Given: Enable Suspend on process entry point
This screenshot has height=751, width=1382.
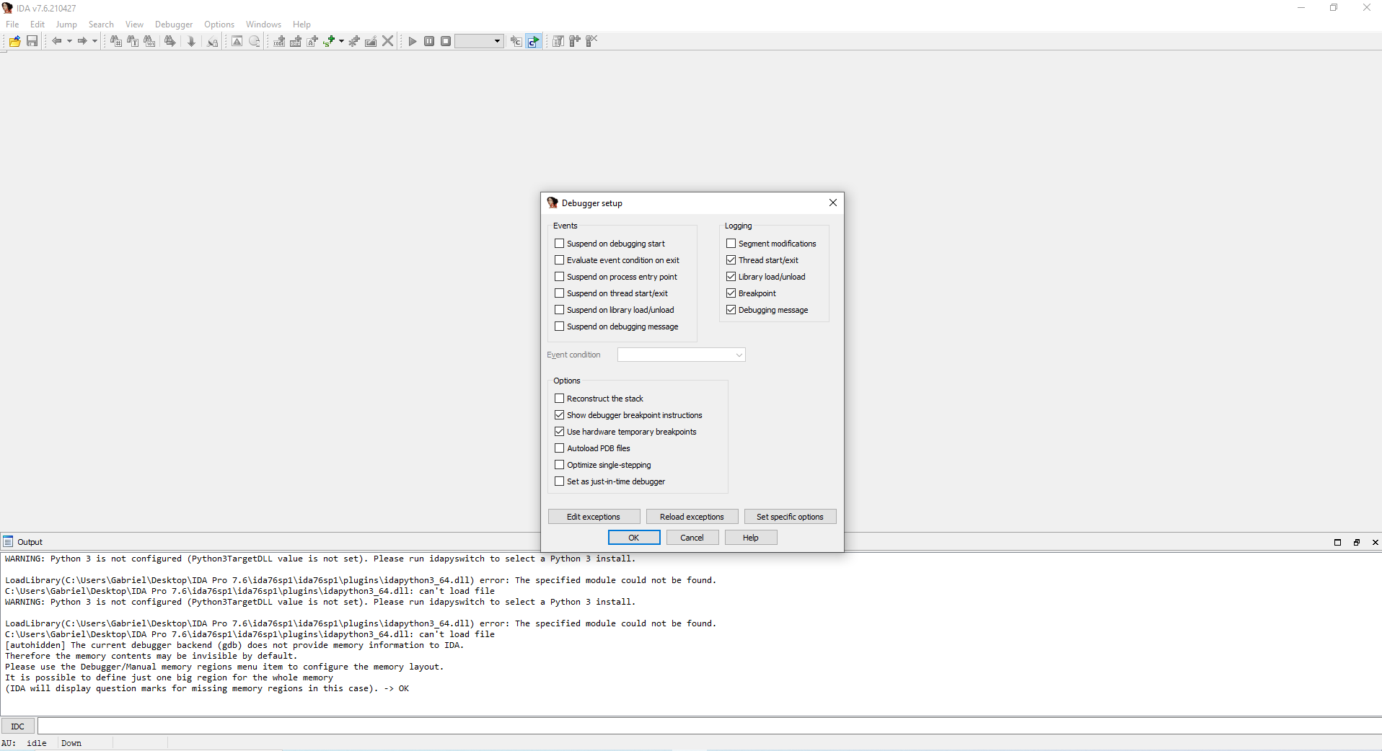Looking at the screenshot, I should coord(559,277).
